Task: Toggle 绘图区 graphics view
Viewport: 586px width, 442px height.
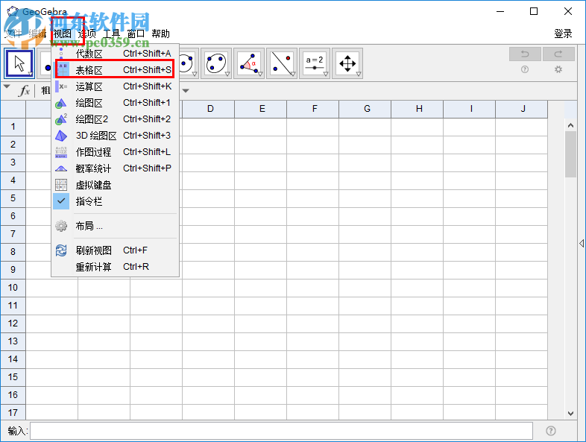Action: (x=115, y=103)
